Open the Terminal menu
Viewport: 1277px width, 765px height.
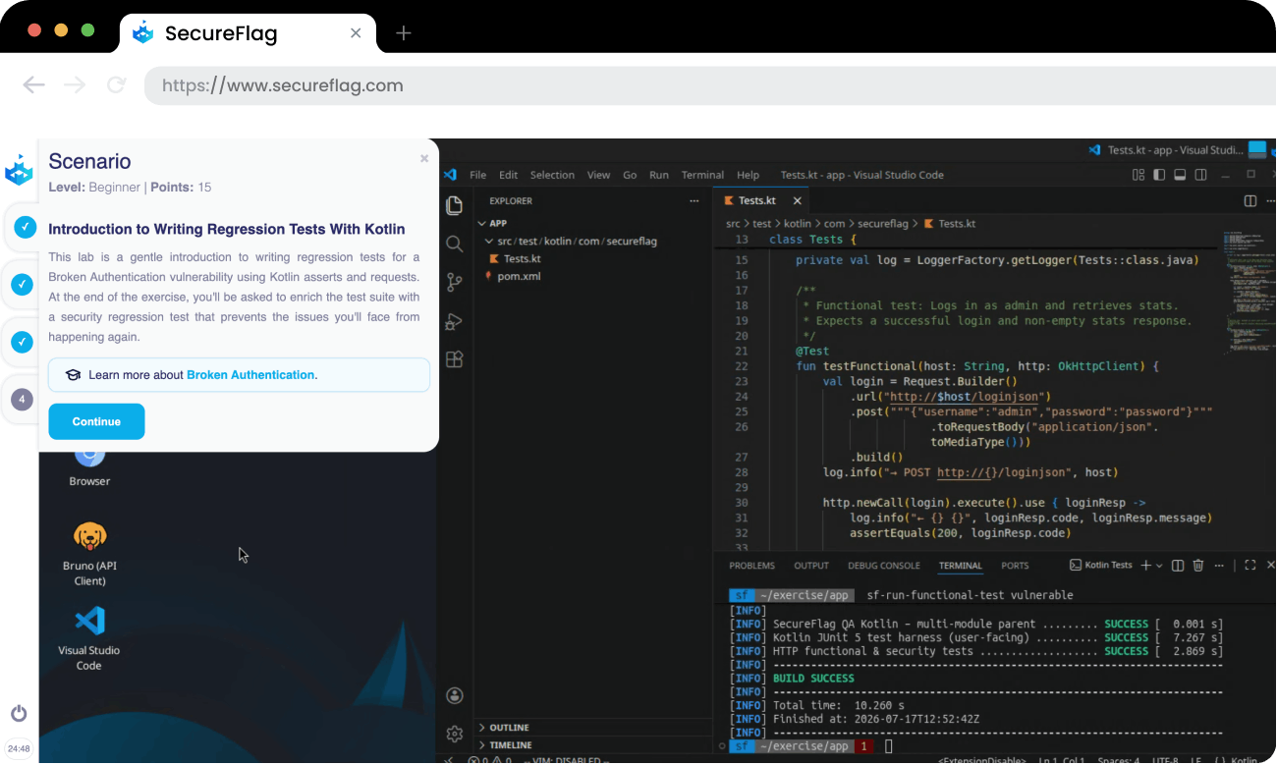tap(702, 175)
